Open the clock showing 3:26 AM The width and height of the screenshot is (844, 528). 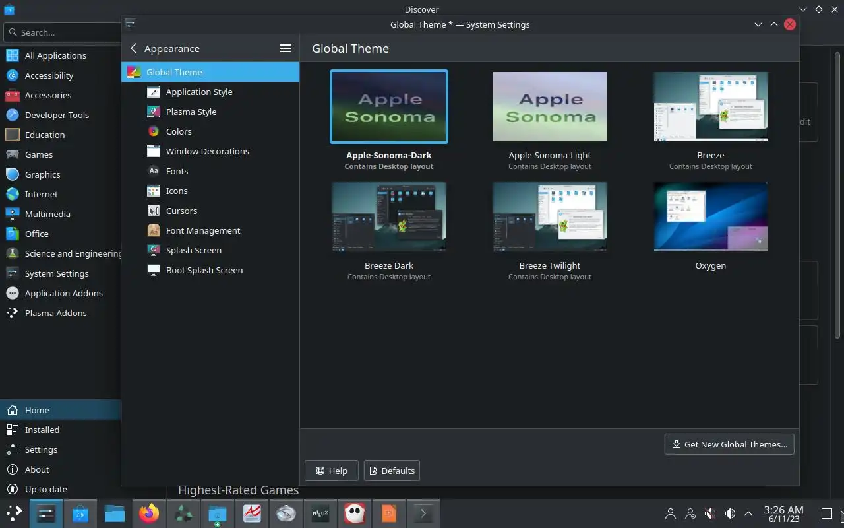point(783,513)
